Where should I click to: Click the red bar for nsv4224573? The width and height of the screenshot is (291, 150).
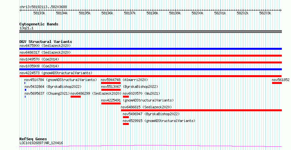(150, 76)
